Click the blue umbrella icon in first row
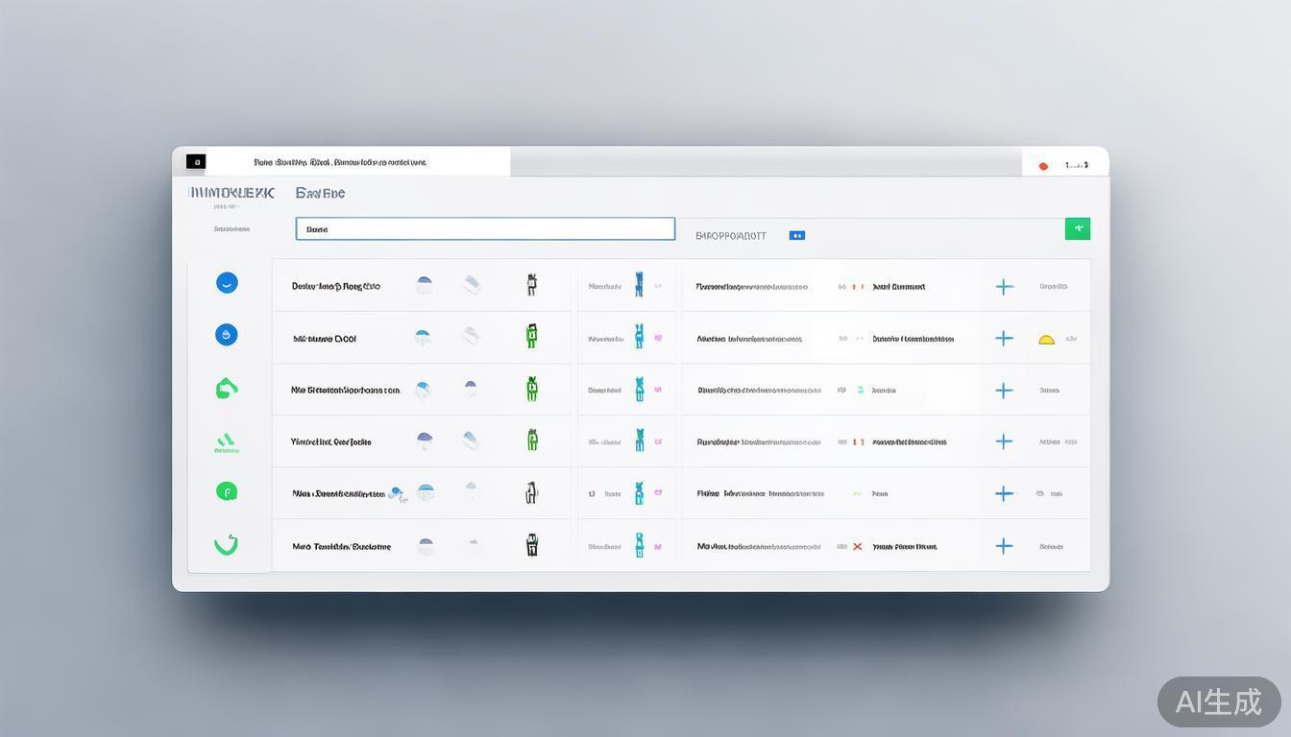This screenshot has width=1291, height=737. 424,285
